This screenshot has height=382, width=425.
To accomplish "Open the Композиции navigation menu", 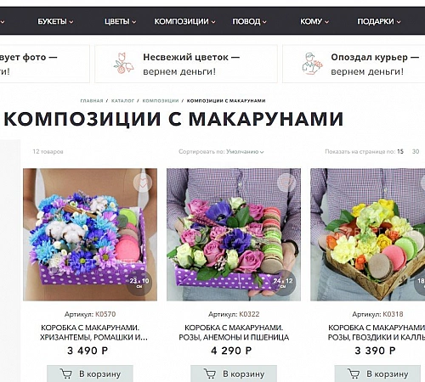I will coord(184,21).
